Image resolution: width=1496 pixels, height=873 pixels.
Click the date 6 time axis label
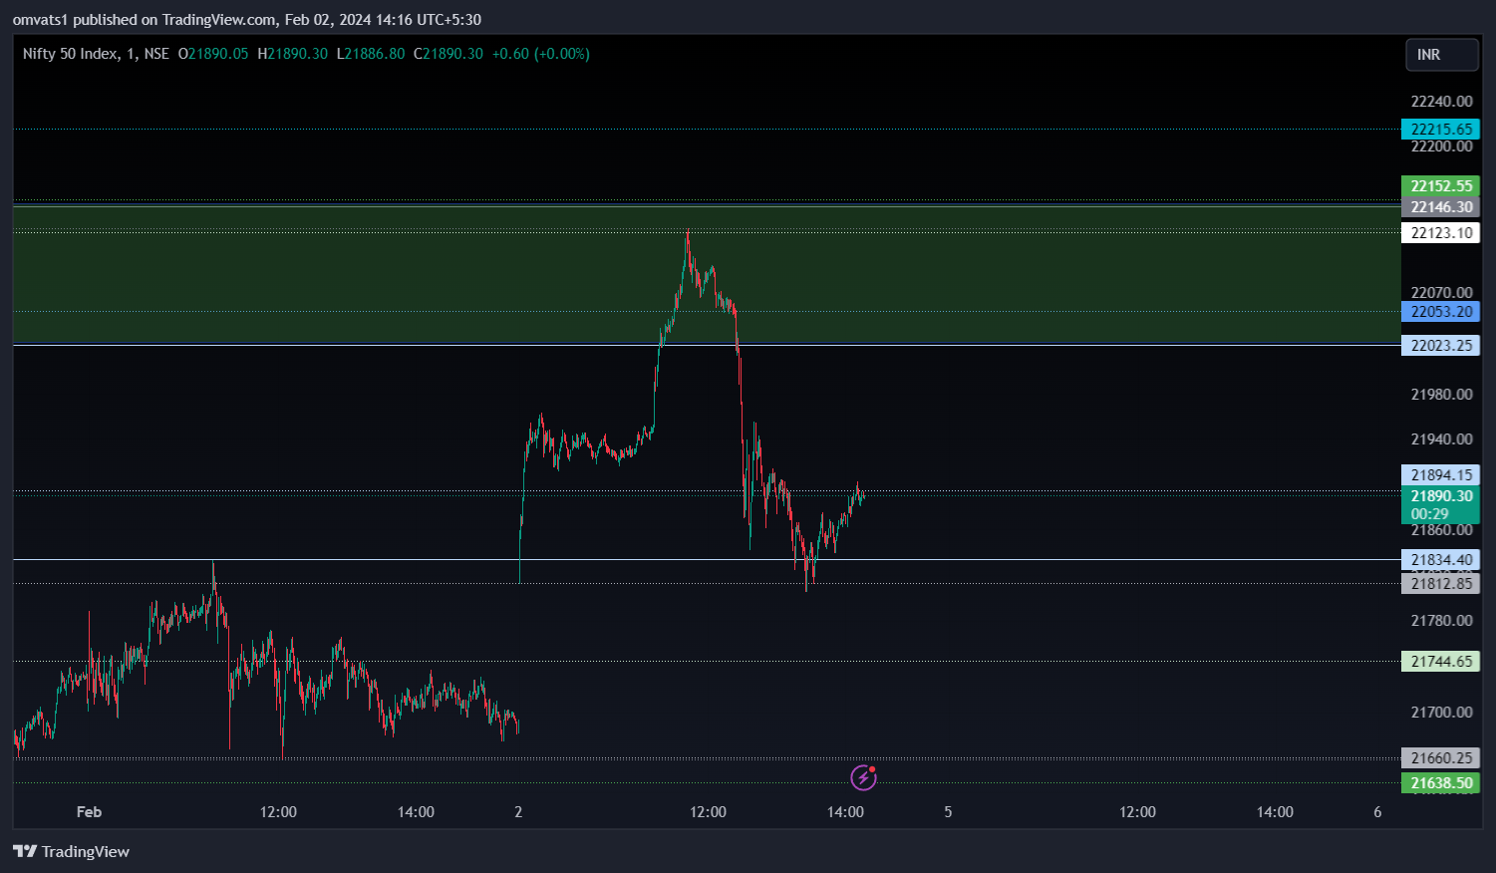pos(1377,812)
